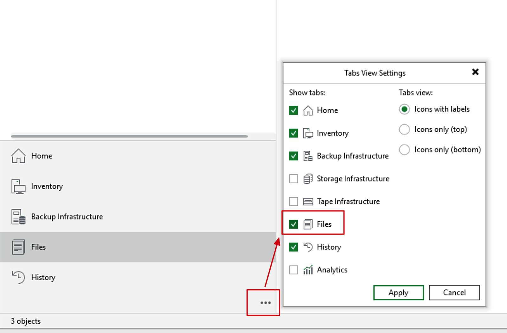
Task: Choose Icons only (bottom) view option
Action: 404,150
